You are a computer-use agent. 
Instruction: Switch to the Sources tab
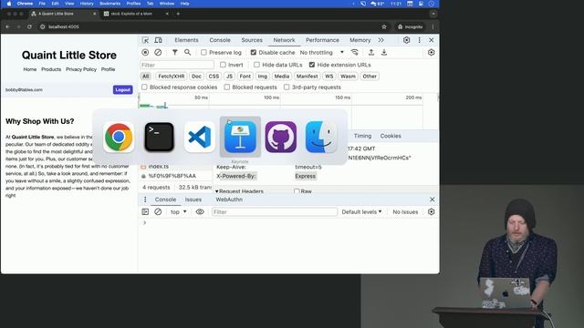point(252,40)
